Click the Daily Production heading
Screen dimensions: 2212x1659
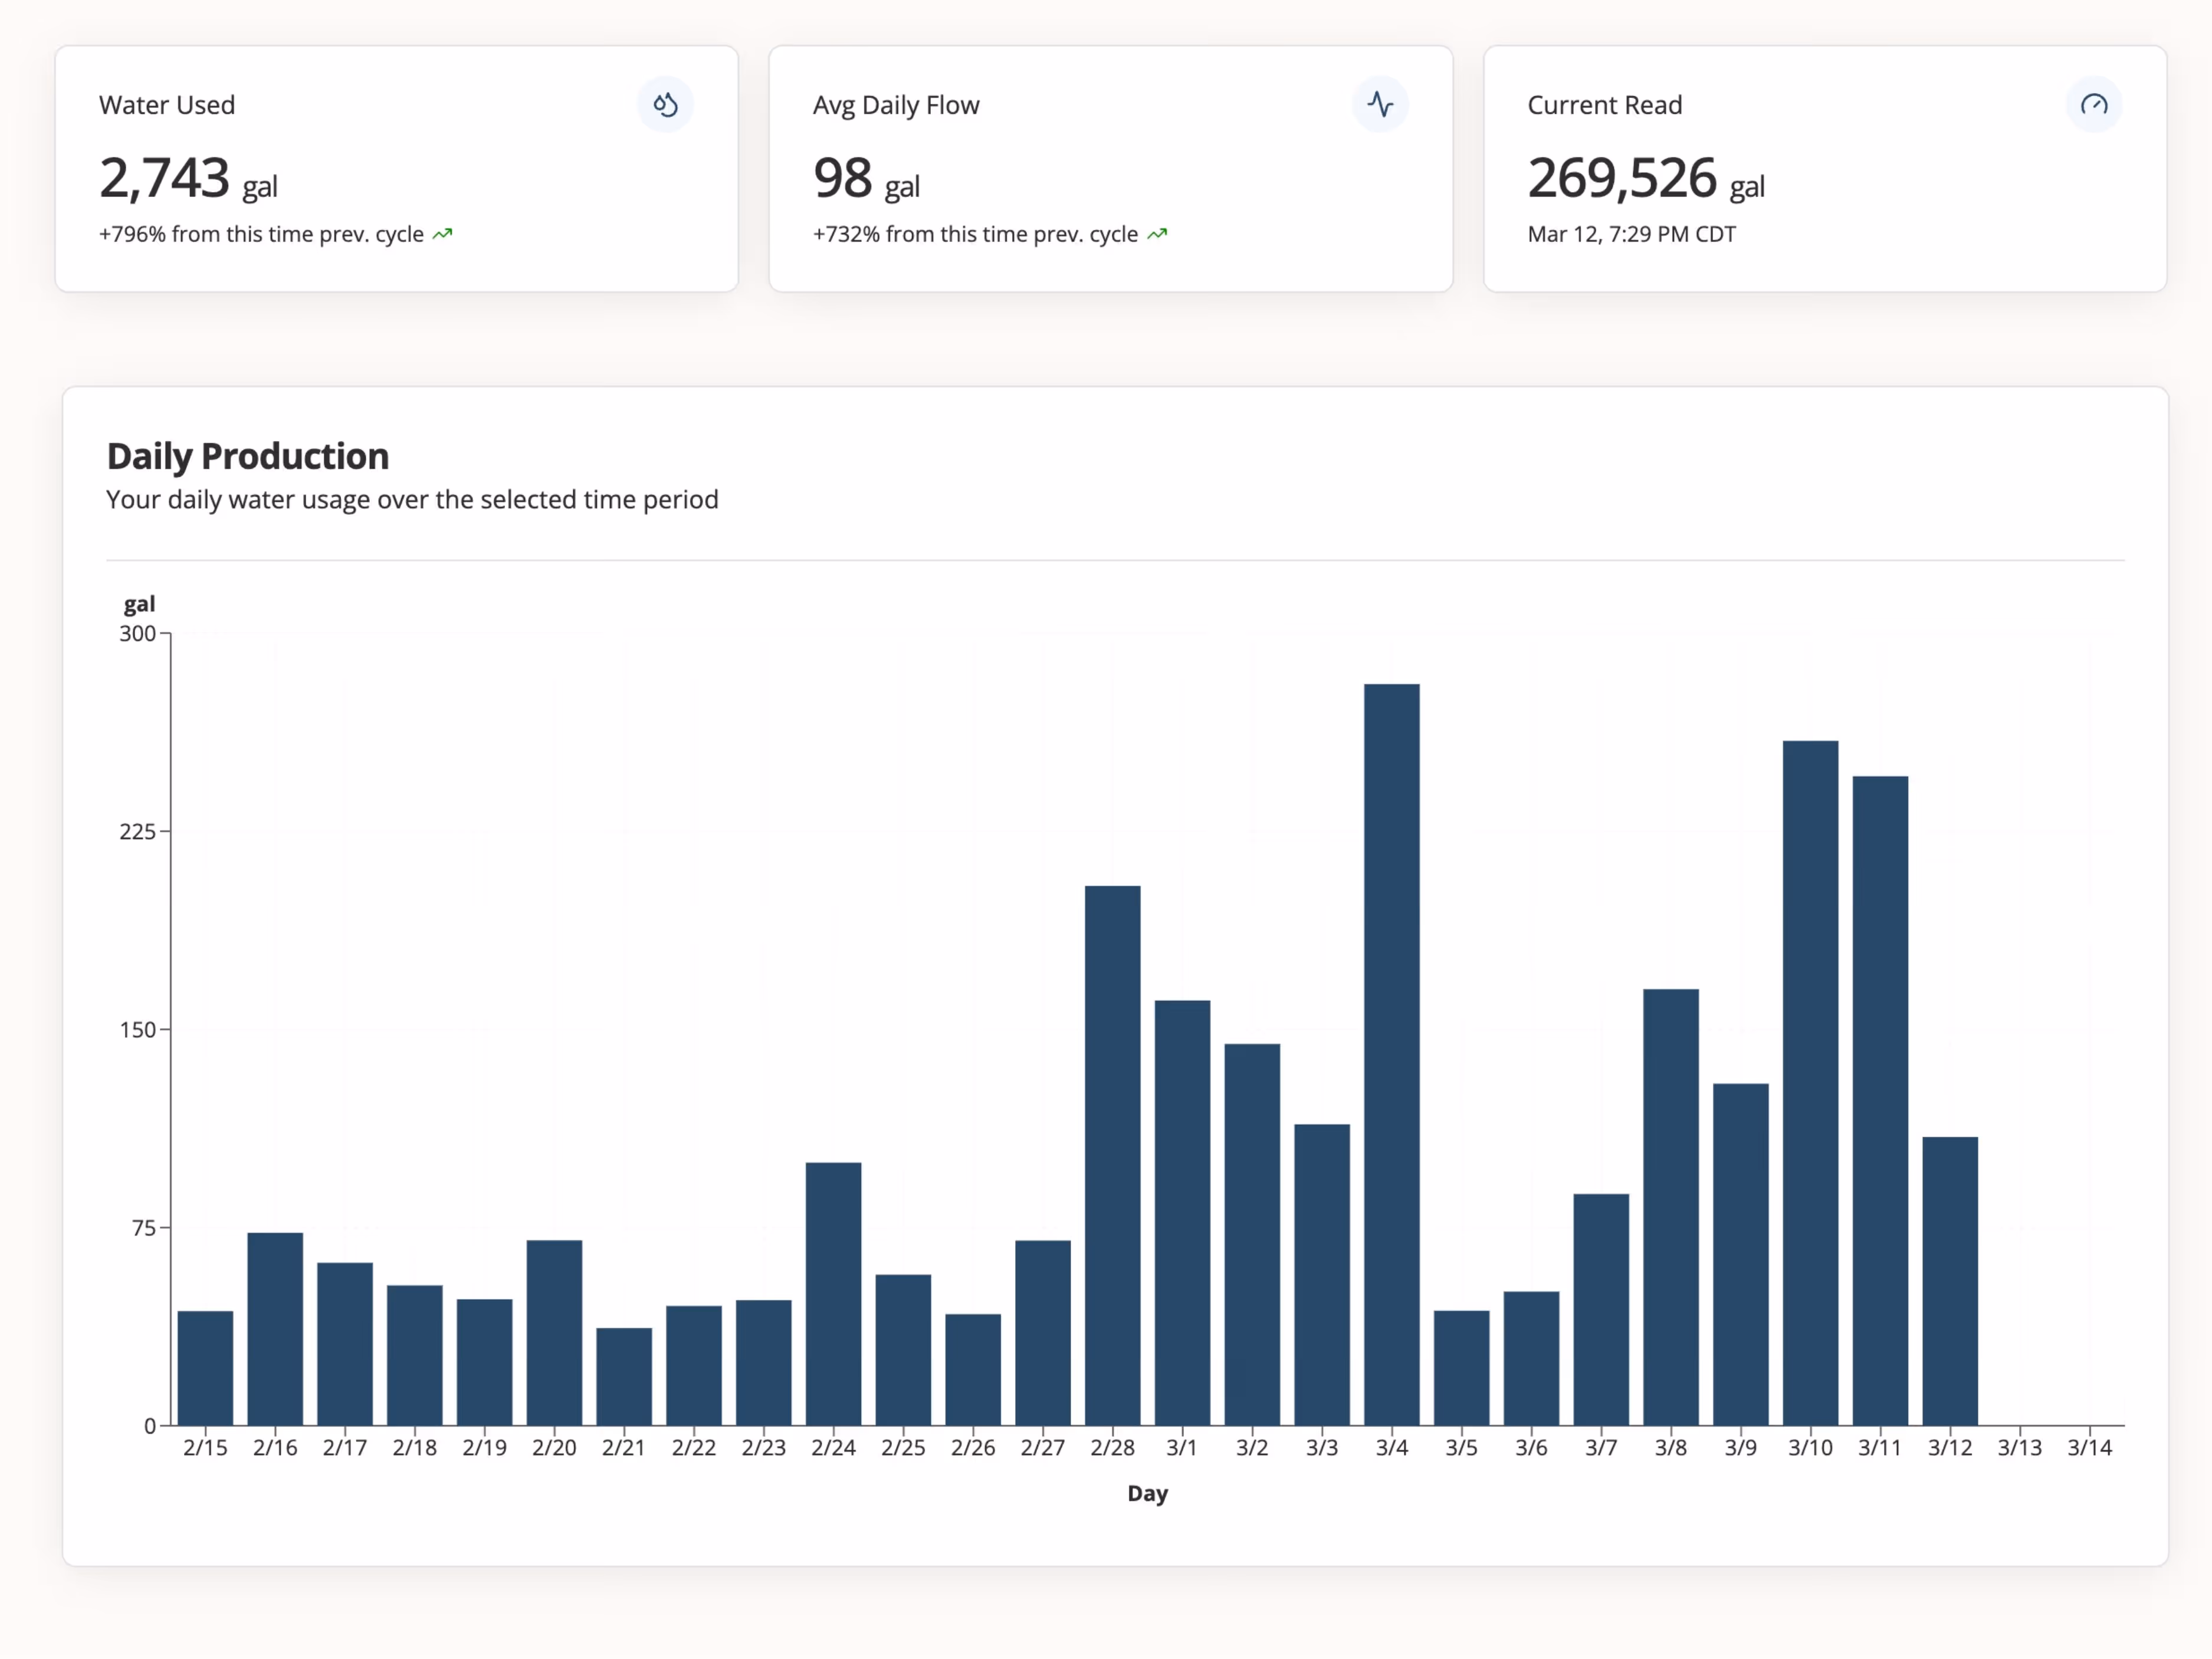[247, 456]
